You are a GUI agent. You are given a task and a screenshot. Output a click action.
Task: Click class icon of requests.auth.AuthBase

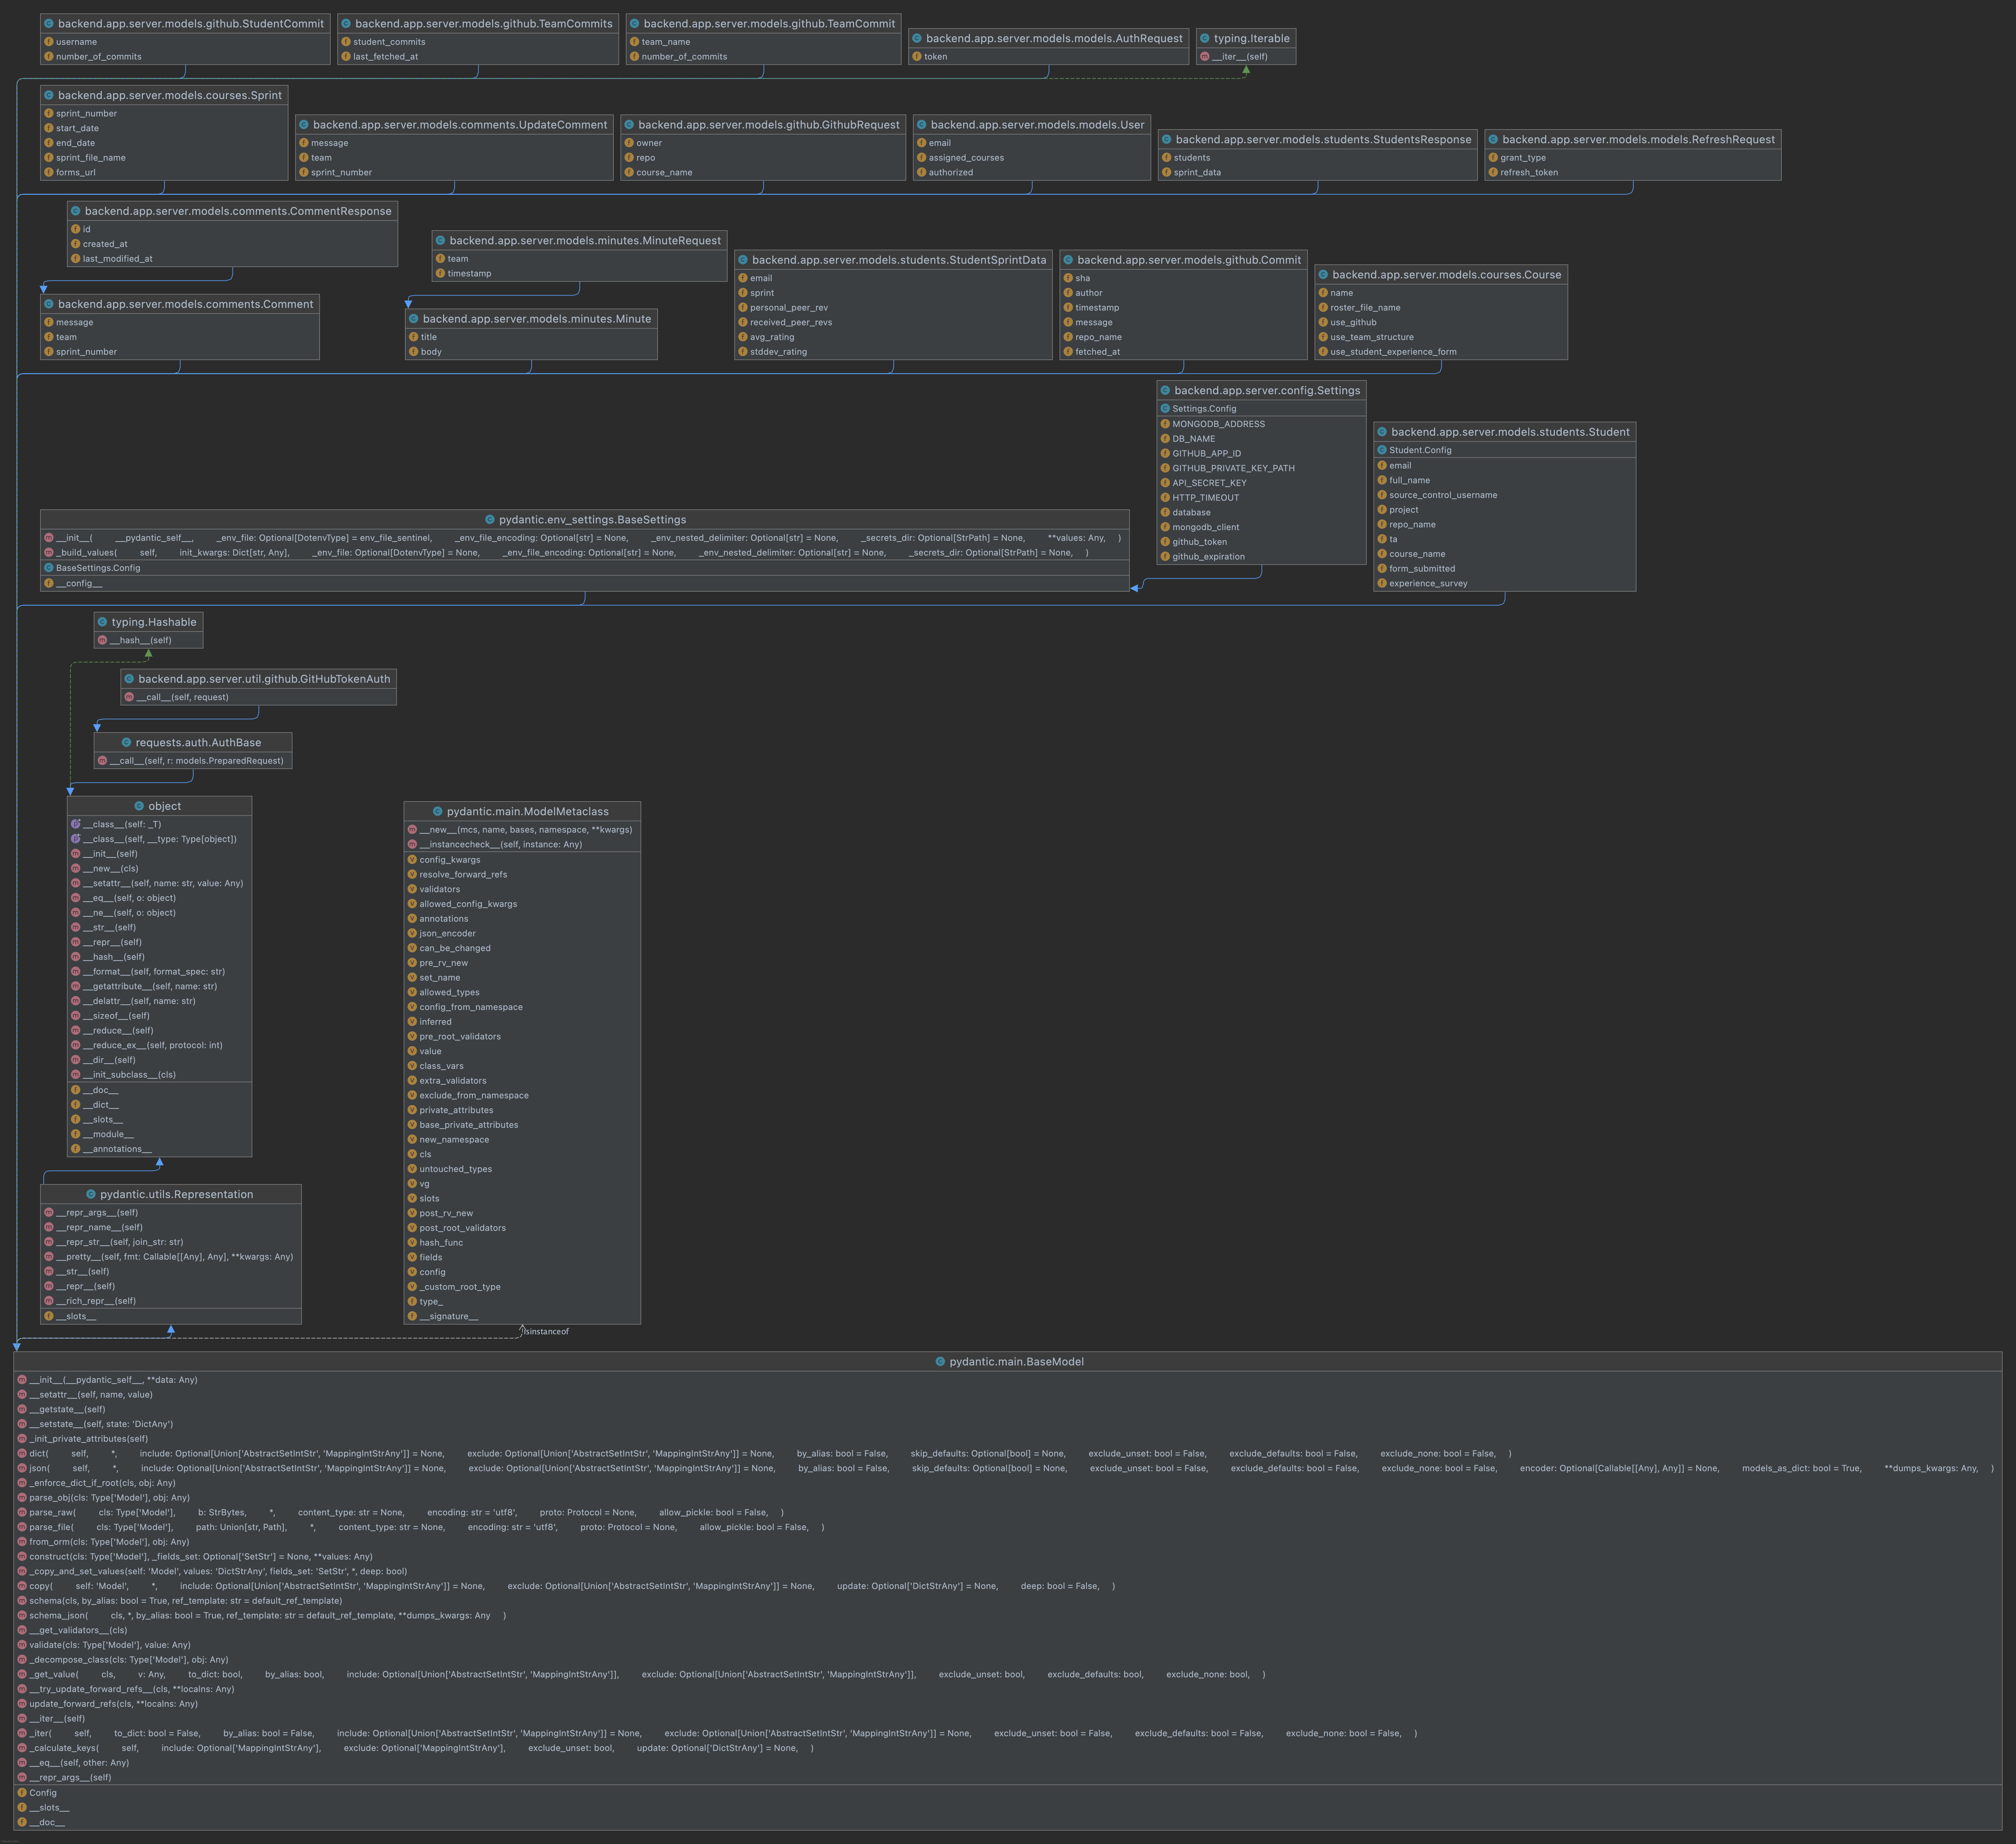pyautogui.click(x=126, y=743)
